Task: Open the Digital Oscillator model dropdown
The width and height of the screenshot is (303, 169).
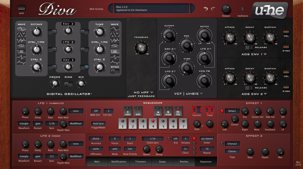Action: pyautogui.click(x=69, y=94)
